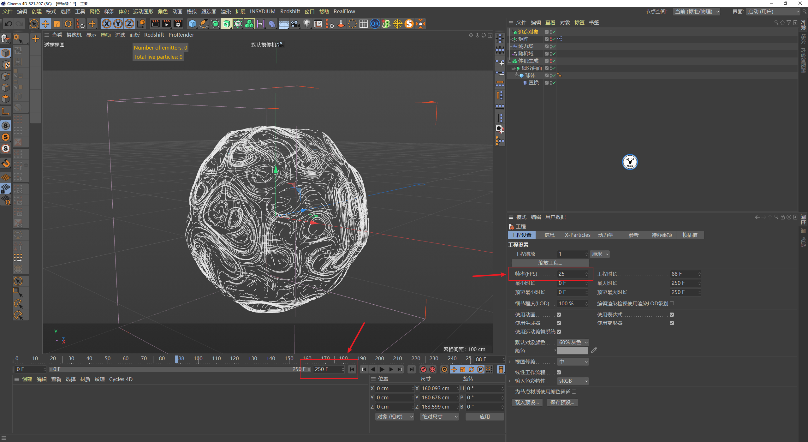Open the 默认对象颜色 dropdown
This screenshot has width=808, height=442.
click(573, 342)
